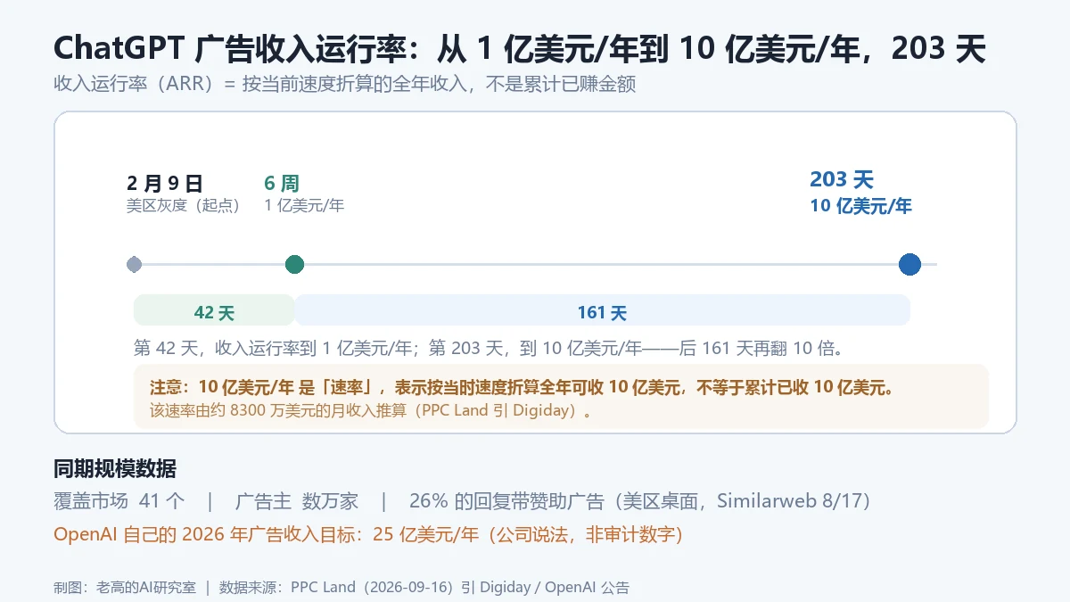Image resolution: width=1070 pixels, height=602 pixels.
Task: Select the green '42 天' segment bar
Action: point(214,310)
